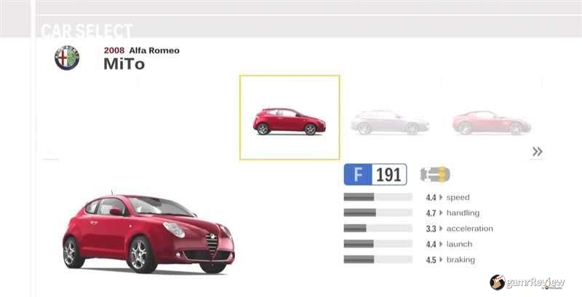
Task: Advance car list with double-chevron arrow
Action: [x=537, y=151]
